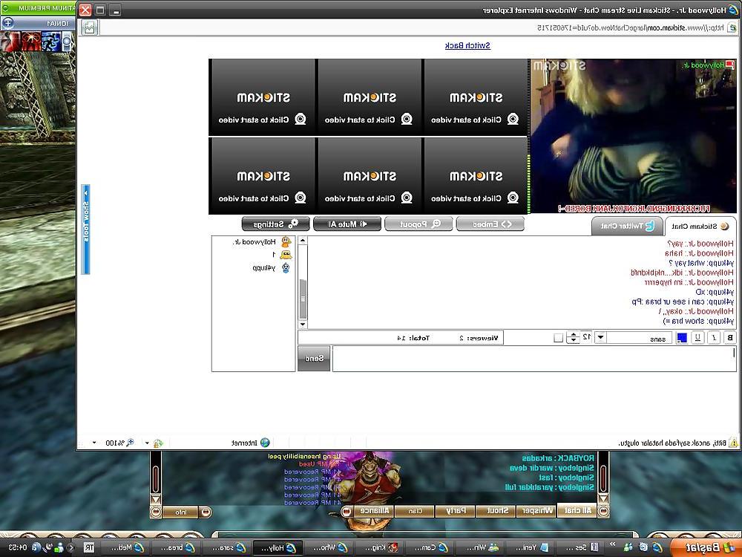The image size is (742, 557).
Task: Open the blue text color swatch
Action: click(681, 338)
